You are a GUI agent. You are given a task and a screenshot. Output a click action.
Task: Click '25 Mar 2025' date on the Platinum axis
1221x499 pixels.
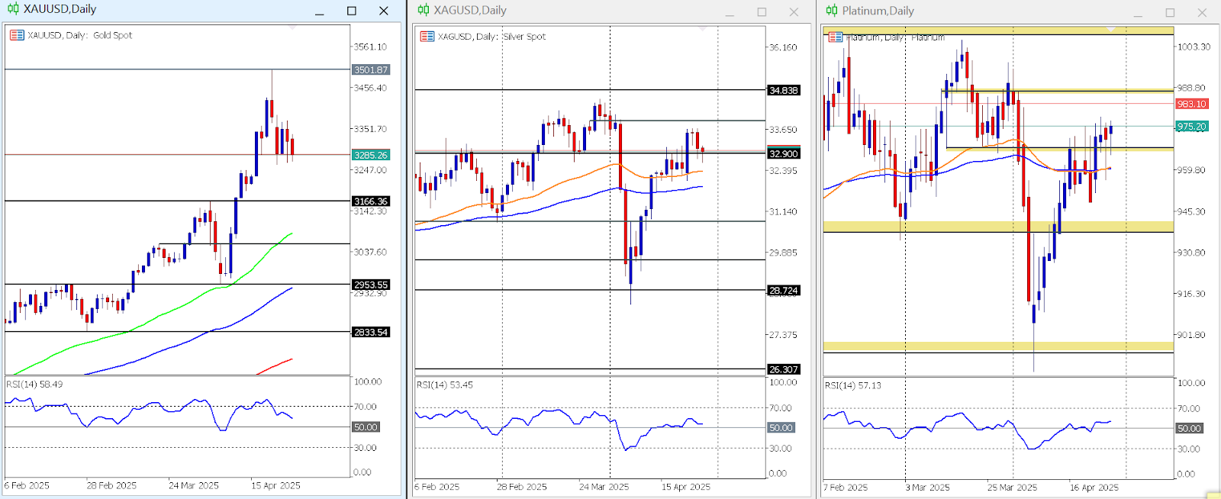click(x=1013, y=488)
